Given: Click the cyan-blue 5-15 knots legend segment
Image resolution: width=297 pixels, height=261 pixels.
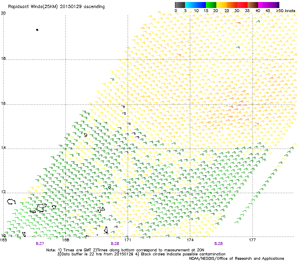Looking at the screenshot, I should coord(195,5).
